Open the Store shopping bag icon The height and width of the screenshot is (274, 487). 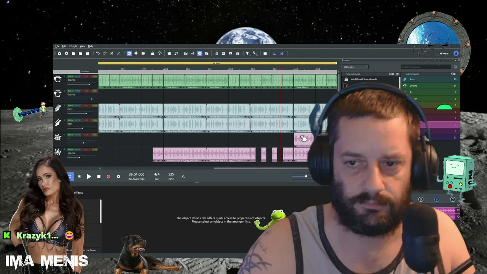click(x=153, y=53)
